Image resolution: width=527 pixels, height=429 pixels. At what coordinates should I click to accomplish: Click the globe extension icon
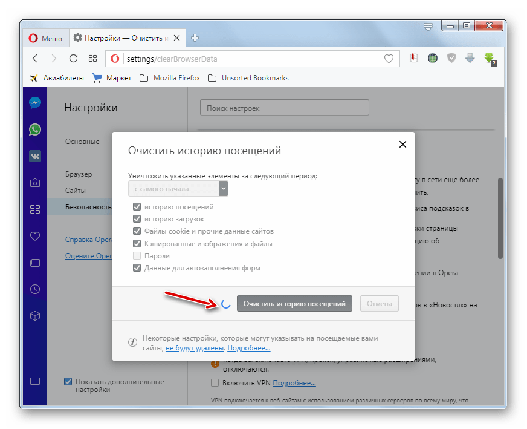click(433, 58)
